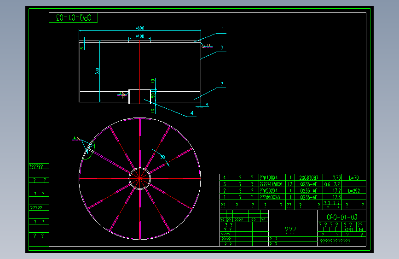Click the L=292 remark cell

click(x=354, y=190)
